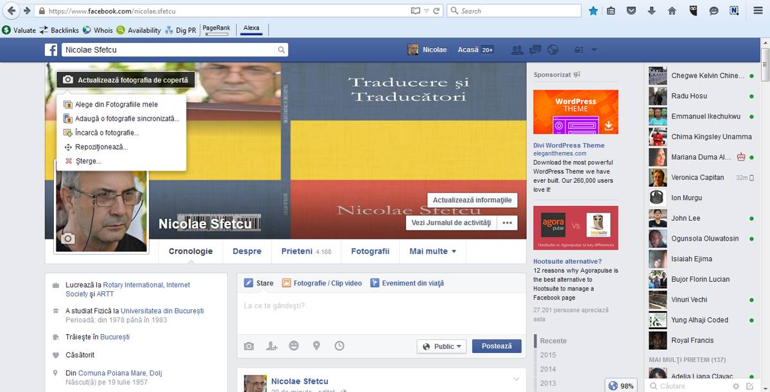Screen dimensions: 770x392
Task: Switch composer to Fotografie / Clip video
Action: 322,283
